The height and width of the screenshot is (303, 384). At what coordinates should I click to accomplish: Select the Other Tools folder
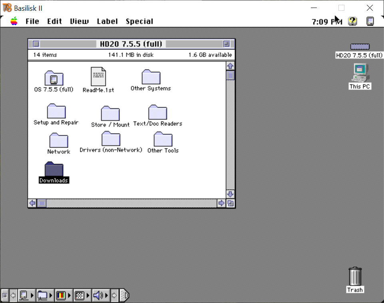(163, 139)
